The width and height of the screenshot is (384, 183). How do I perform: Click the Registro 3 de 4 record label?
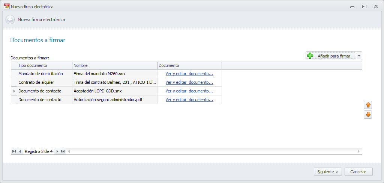click(39, 151)
